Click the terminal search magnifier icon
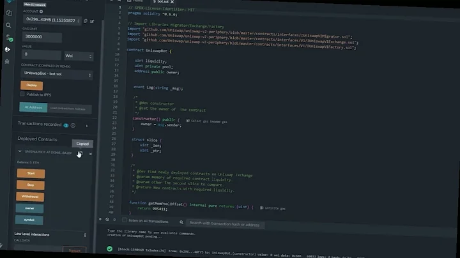The height and width of the screenshot is (258, 460). 181,222
